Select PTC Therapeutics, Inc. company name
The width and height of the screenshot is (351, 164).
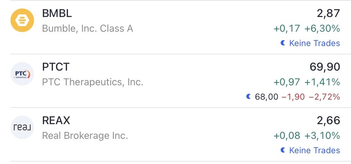[93, 82]
